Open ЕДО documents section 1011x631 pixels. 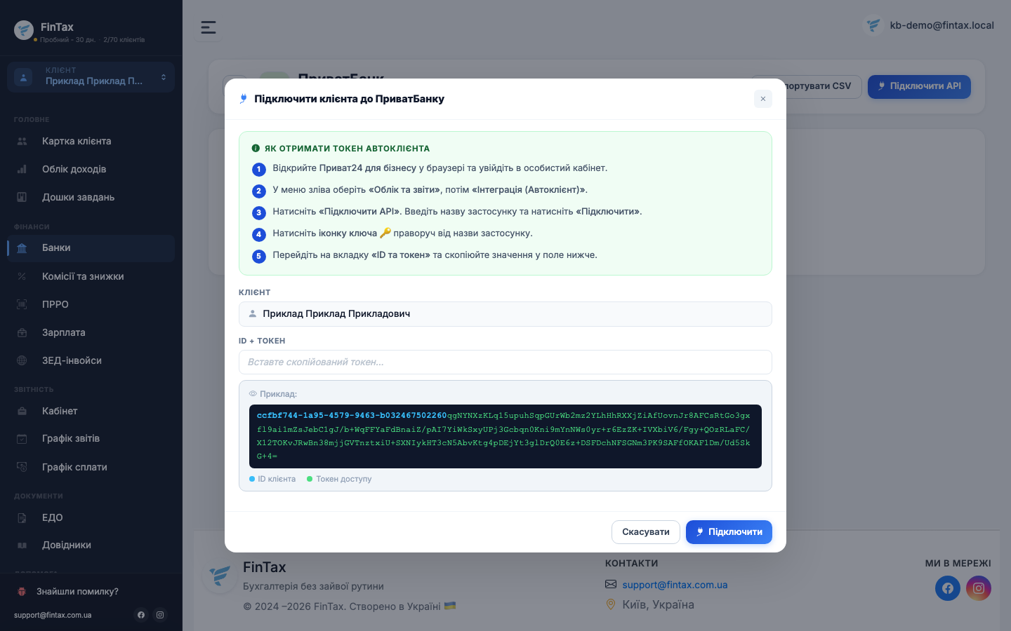tap(91, 517)
